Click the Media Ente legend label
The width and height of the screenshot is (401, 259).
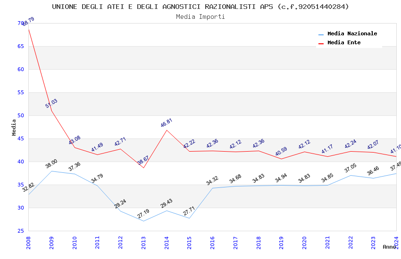click(344, 42)
